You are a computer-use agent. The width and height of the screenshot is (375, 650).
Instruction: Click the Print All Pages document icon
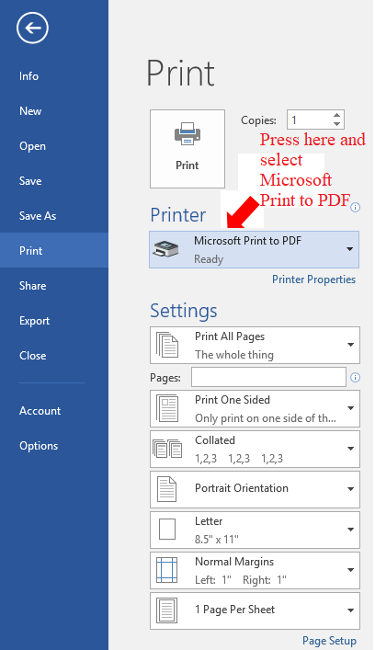[x=167, y=345]
